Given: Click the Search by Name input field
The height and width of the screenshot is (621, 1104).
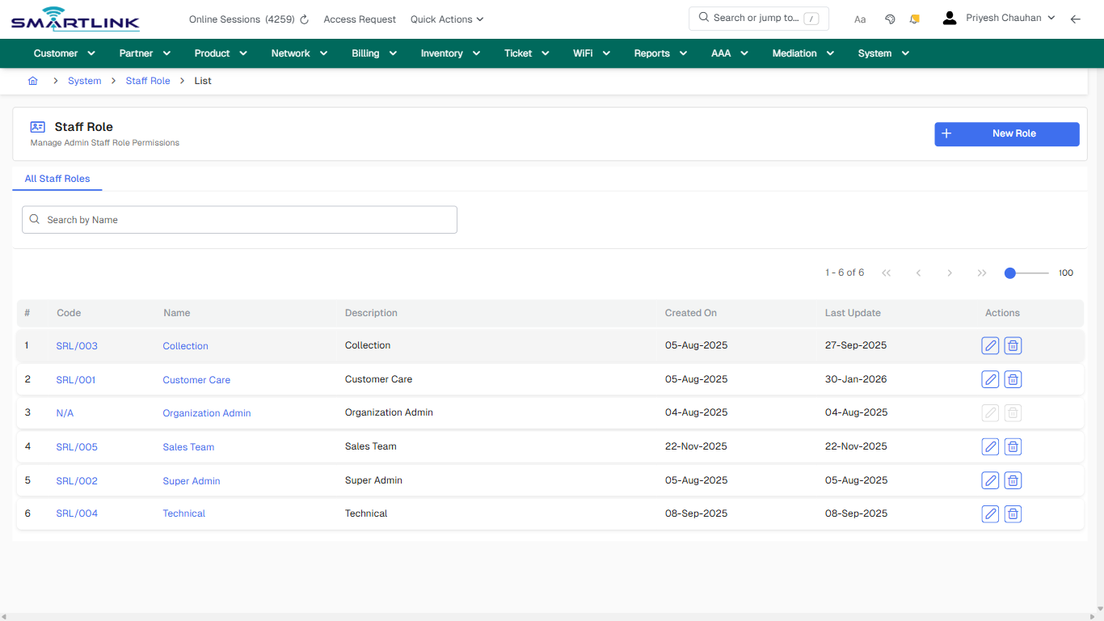Looking at the screenshot, I should (239, 219).
